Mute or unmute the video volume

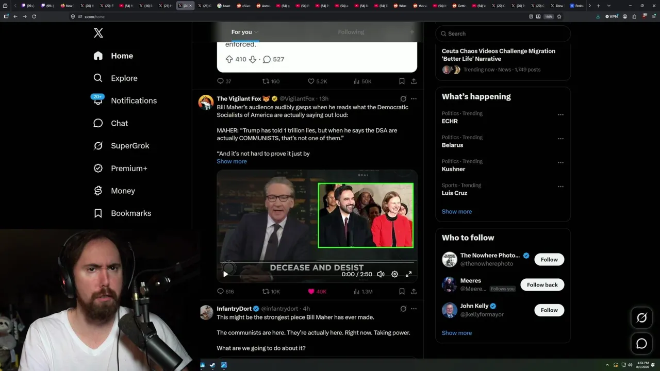click(x=381, y=274)
